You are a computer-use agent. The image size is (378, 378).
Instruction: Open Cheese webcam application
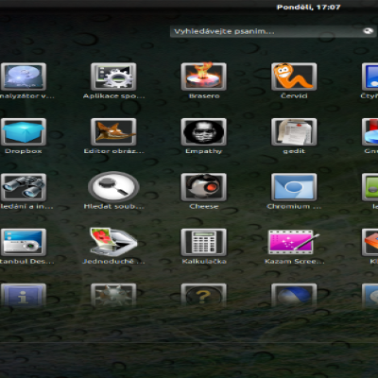point(203,187)
